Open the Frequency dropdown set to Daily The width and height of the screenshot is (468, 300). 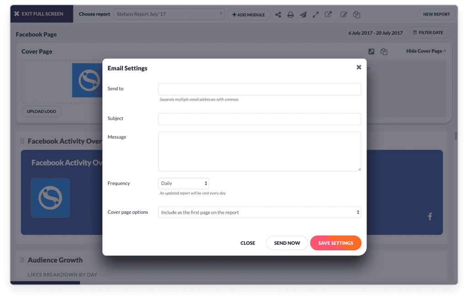point(184,183)
